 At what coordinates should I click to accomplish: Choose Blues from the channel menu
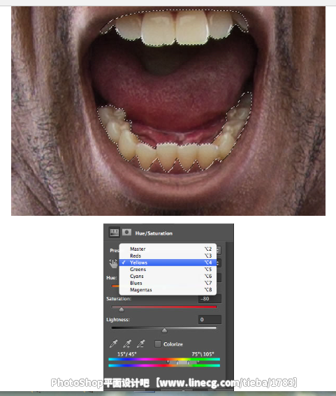click(x=168, y=283)
